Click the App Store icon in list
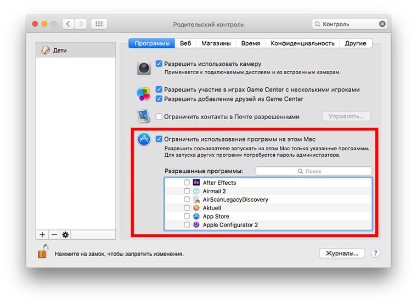This screenshot has width=417, height=305. pos(196,216)
